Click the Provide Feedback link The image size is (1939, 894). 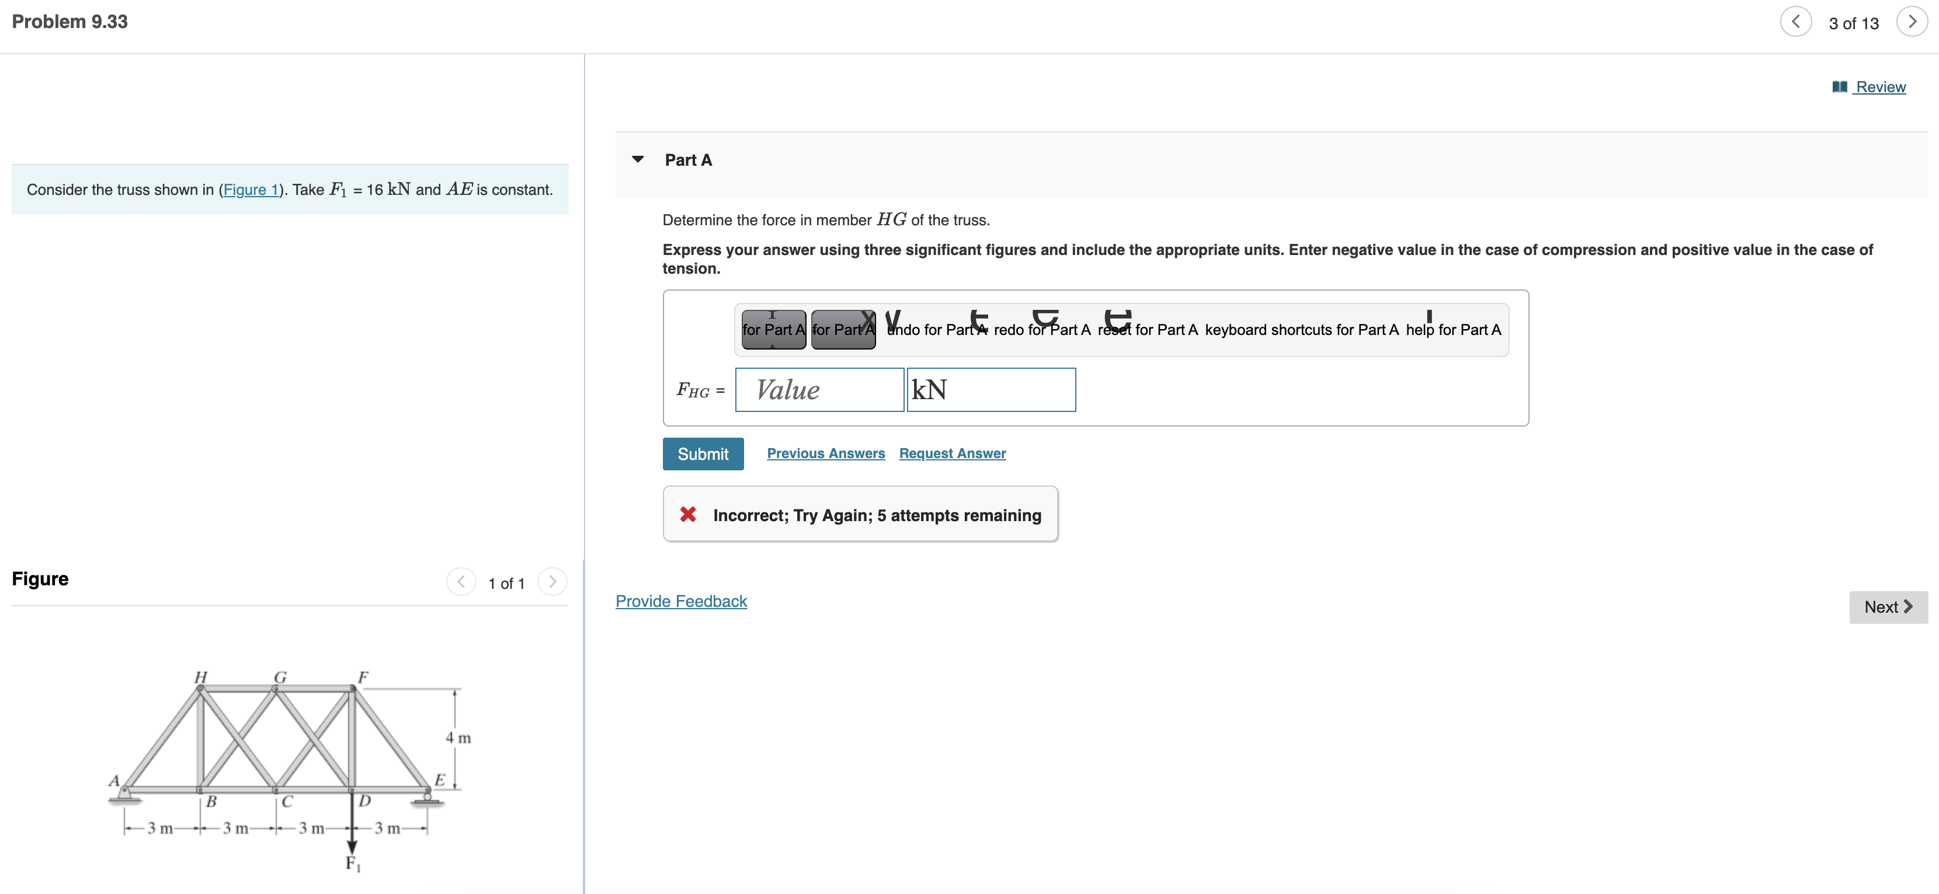pyautogui.click(x=680, y=600)
